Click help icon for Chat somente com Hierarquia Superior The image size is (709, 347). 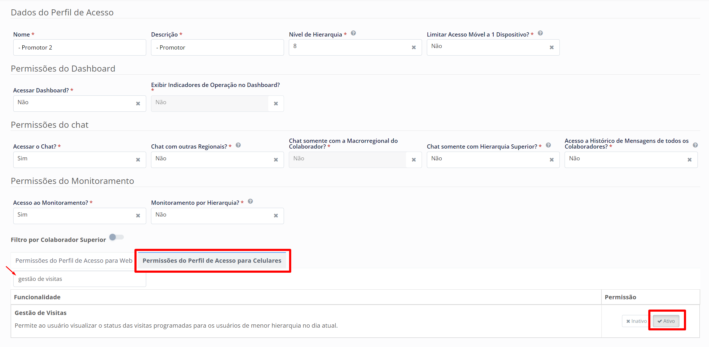pos(548,145)
